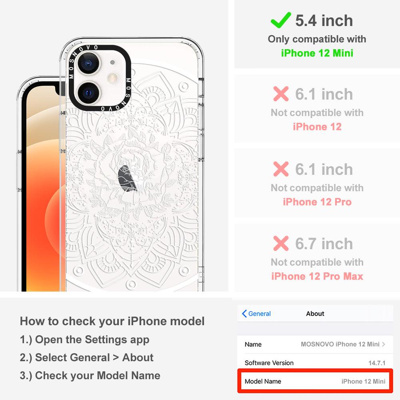Click the Apple logo on phone back
Screen dimensions: 400x400
click(127, 178)
